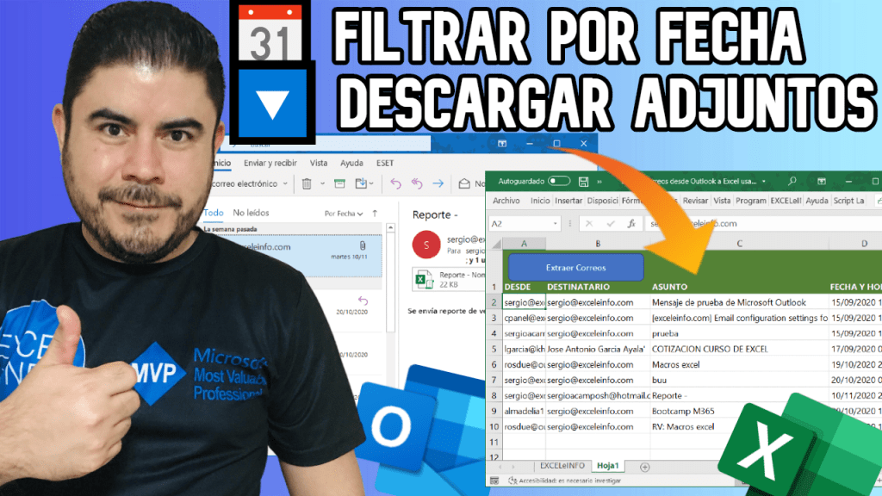
Task: Switch to the Hoja1 sheet tab
Action: coord(607,466)
